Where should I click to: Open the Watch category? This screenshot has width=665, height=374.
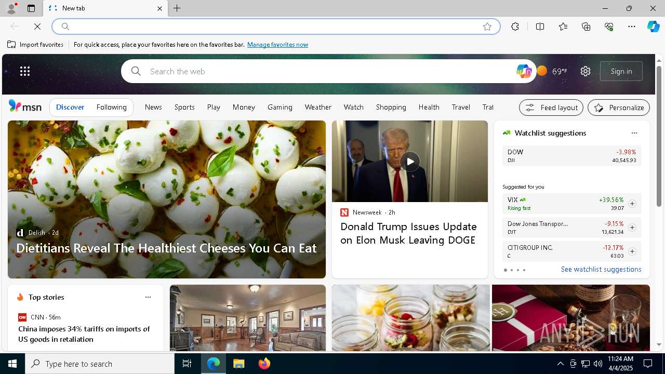tap(353, 107)
